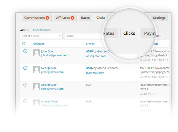Viewport: 178px width, 132px height.
Task: Email johndoe@yopmail.com link
Action: coord(55,55)
